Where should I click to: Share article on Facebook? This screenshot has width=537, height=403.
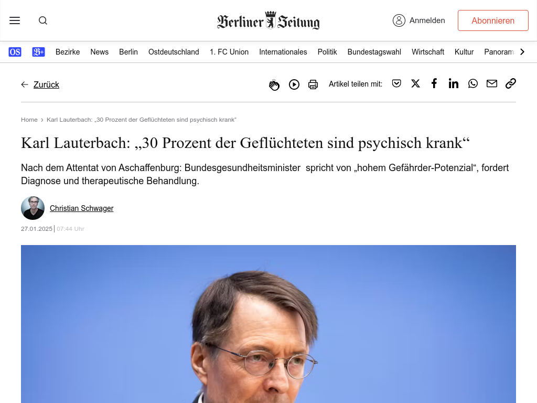tap(434, 83)
